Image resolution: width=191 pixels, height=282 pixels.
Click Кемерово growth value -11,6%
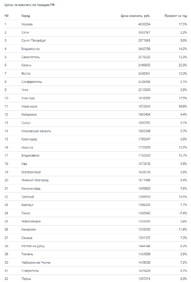tap(182, 229)
